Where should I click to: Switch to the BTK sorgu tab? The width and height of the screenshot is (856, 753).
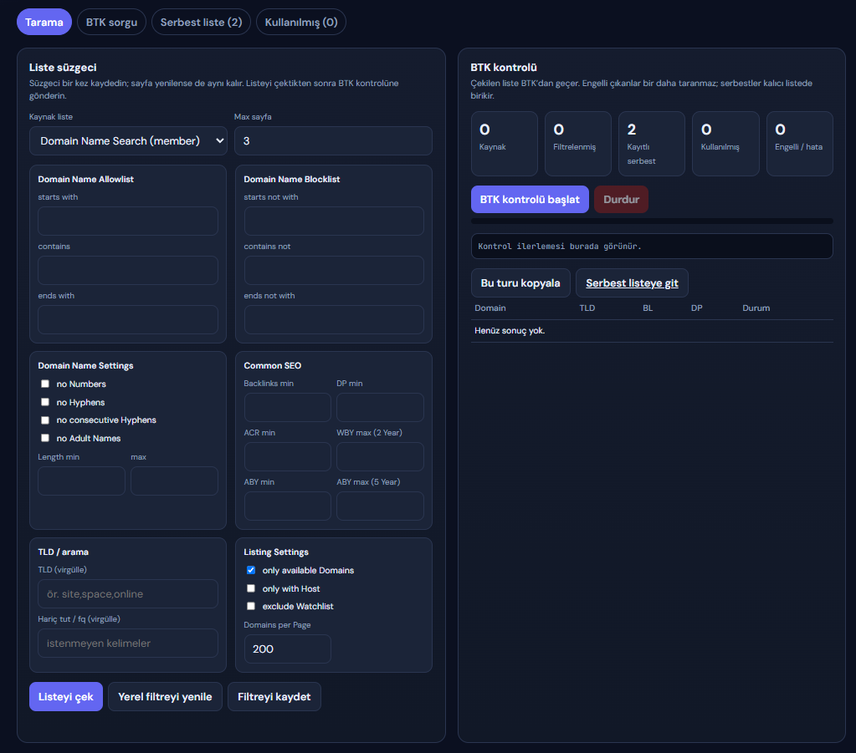click(x=111, y=22)
